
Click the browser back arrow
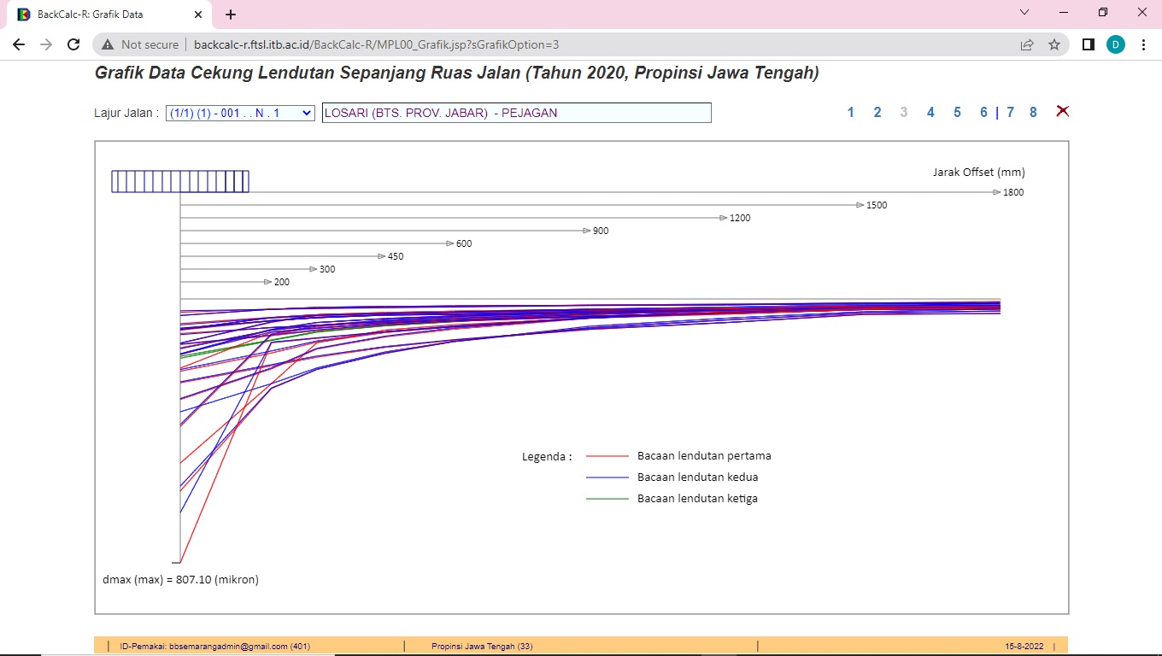(x=19, y=44)
